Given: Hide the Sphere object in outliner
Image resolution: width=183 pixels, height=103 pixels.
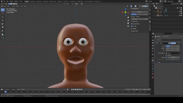Looking at the screenshot, I should tap(179, 15).
